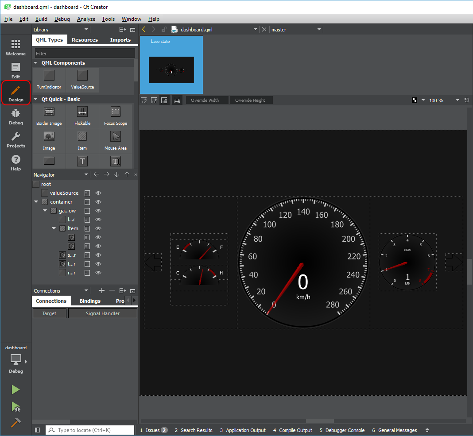Viewport: 473px width, 436px height.
Task: Select the Flickable QML type
Action: click(82, 116)
